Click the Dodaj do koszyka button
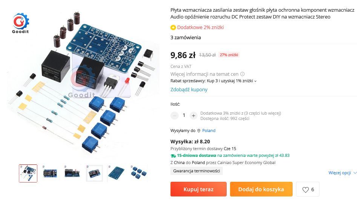This screenshot has width=357, height=201. pyautogui.click(x=261, y=189)
